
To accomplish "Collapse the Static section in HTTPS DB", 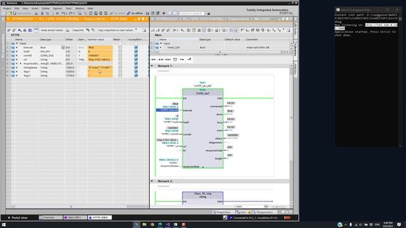I will pos(17,44).
